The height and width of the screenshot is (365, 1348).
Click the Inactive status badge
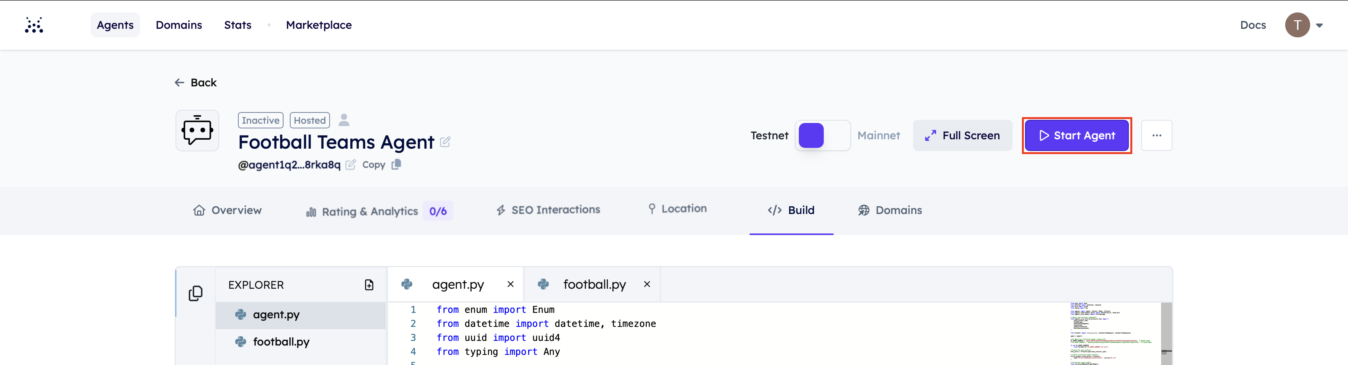click(x=261, y=120)
